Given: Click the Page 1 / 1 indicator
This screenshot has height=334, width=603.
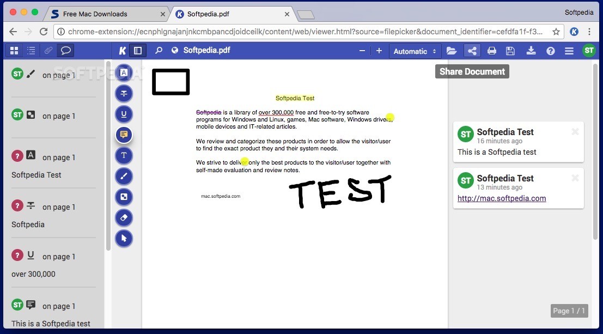Looking at the screenshot, I should pyautogui.click(x=569, y=311).
